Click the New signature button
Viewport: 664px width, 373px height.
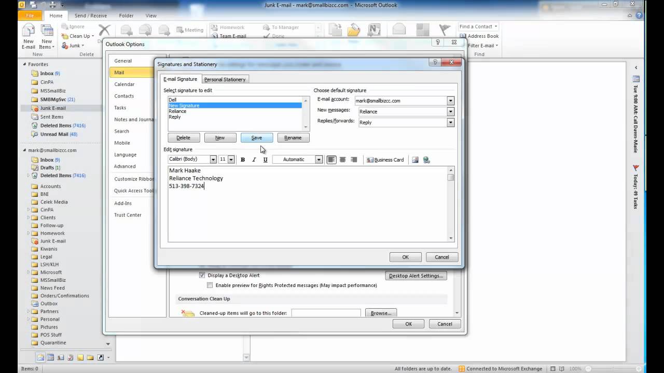point(220,138)
